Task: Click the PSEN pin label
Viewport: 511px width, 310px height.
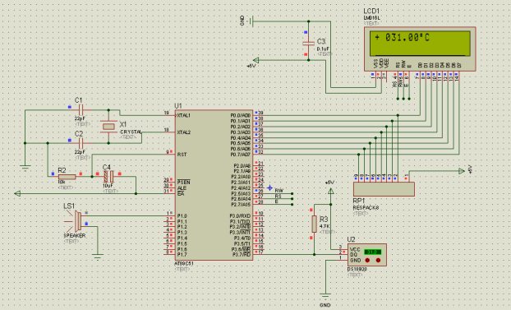Action: tap(183, 182)
